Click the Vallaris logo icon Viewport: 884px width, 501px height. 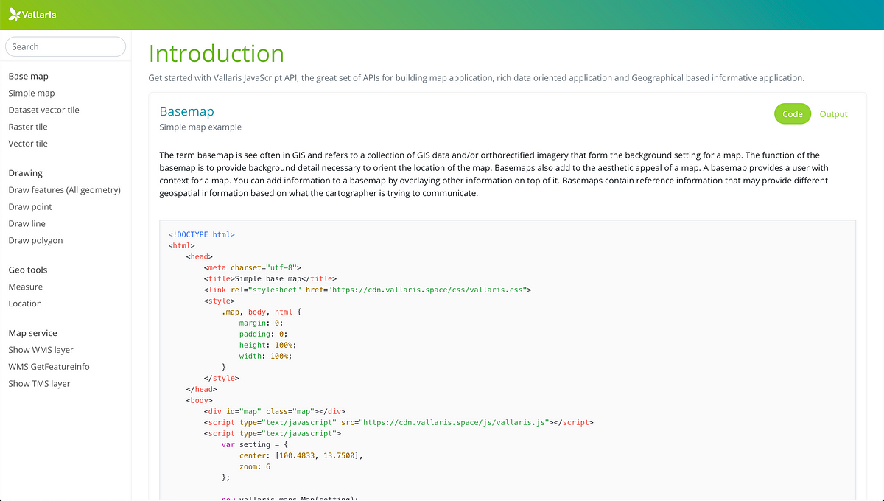tap(14, 15)
